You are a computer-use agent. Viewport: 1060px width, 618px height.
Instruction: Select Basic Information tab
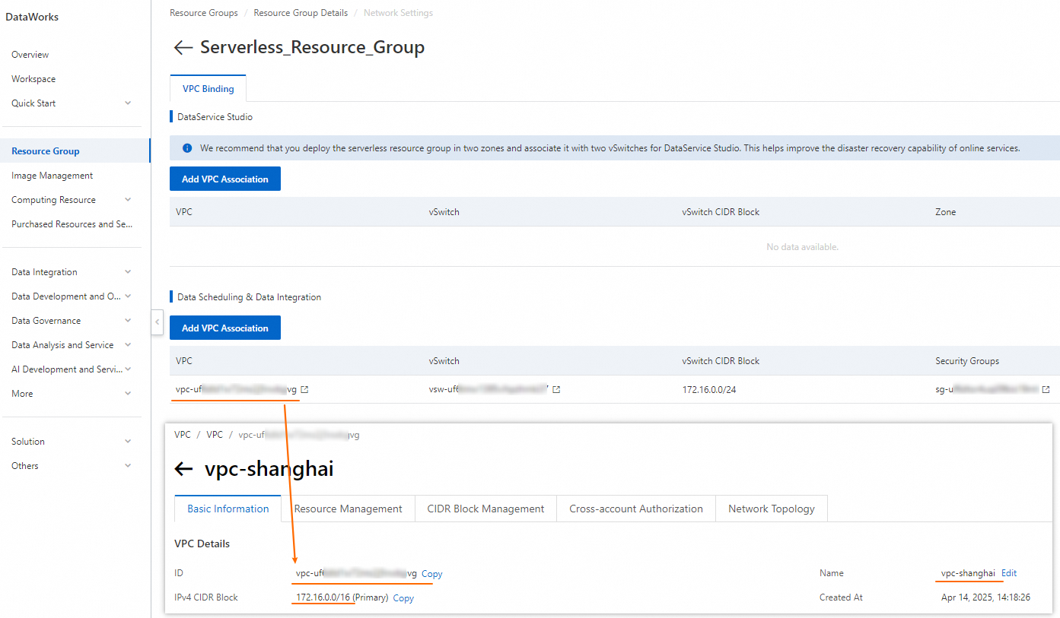click(x=228, y=509)
